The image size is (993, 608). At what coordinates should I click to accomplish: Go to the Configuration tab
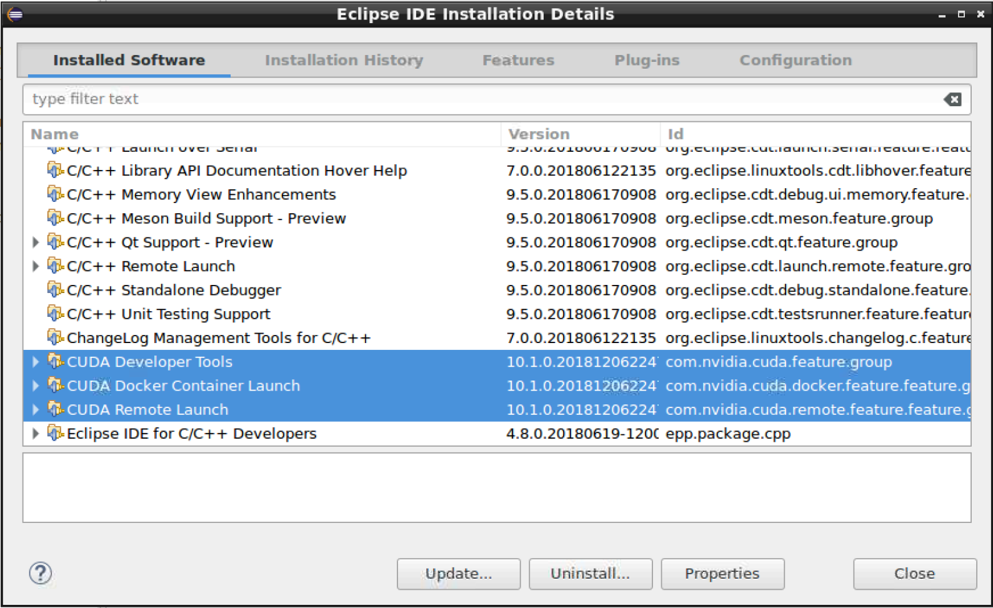(x=796, y=60)
